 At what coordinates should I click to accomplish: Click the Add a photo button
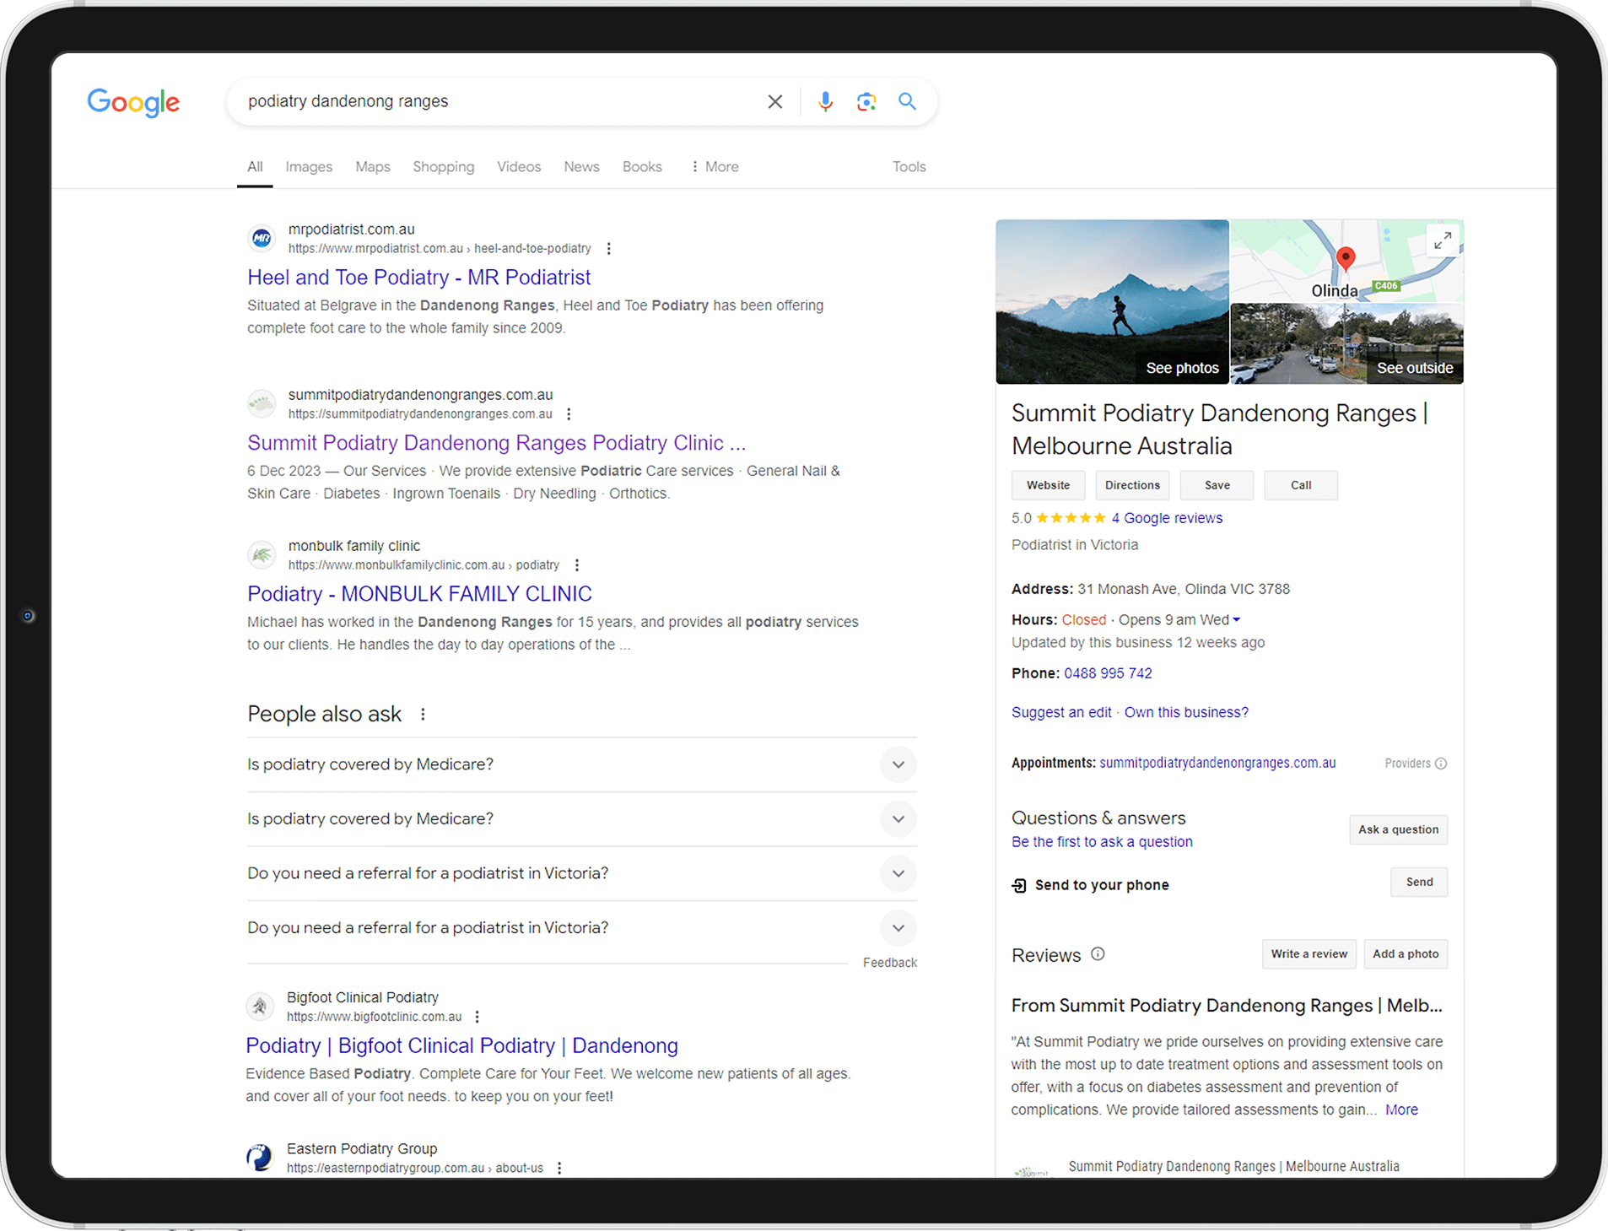click(1406, 954)
